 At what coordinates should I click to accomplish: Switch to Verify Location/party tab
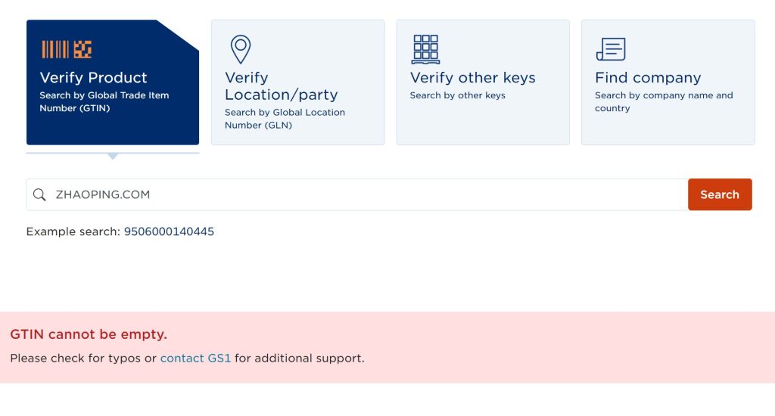pos(298,82)
